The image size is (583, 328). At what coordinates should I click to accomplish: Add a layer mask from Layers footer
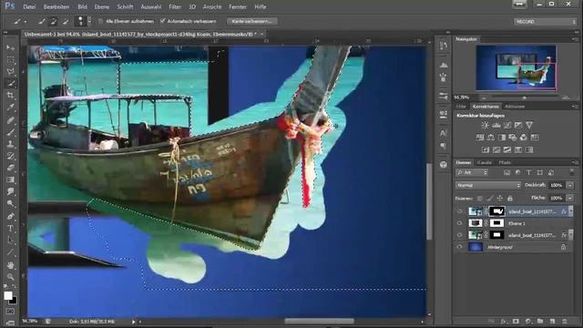(516, 321)
